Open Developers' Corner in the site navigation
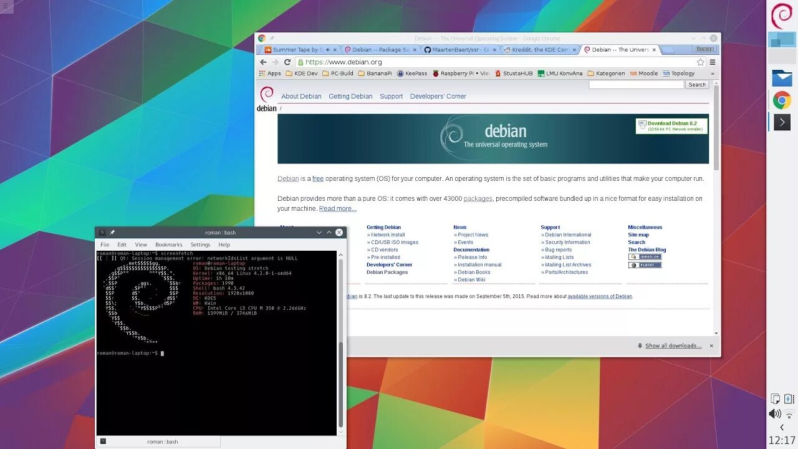Viewport: 798px width, 449px height. (x=438, y=96)
